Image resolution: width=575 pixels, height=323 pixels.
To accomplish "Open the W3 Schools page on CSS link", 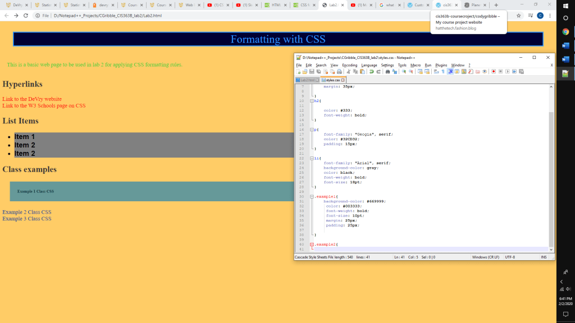I will (44, 105).
